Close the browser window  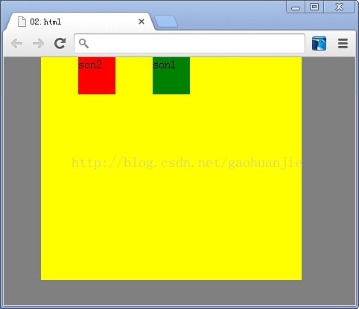(x=339, y=7)
